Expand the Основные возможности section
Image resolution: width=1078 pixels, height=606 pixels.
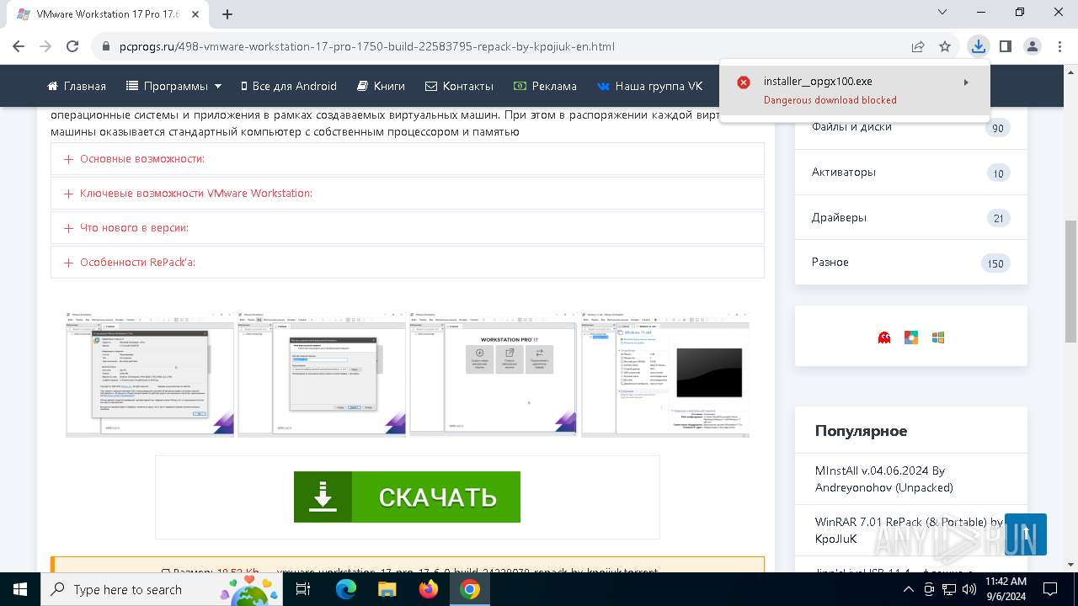[408, 159]
